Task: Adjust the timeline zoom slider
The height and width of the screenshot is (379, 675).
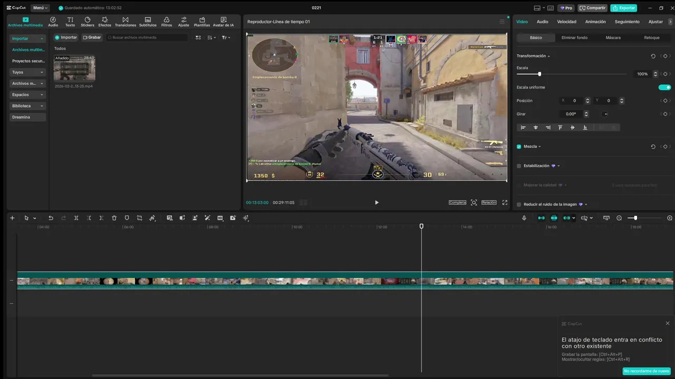Action: [x=635, y=218]
